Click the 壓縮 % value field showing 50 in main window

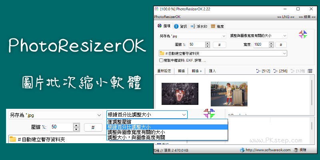point(197,44)
